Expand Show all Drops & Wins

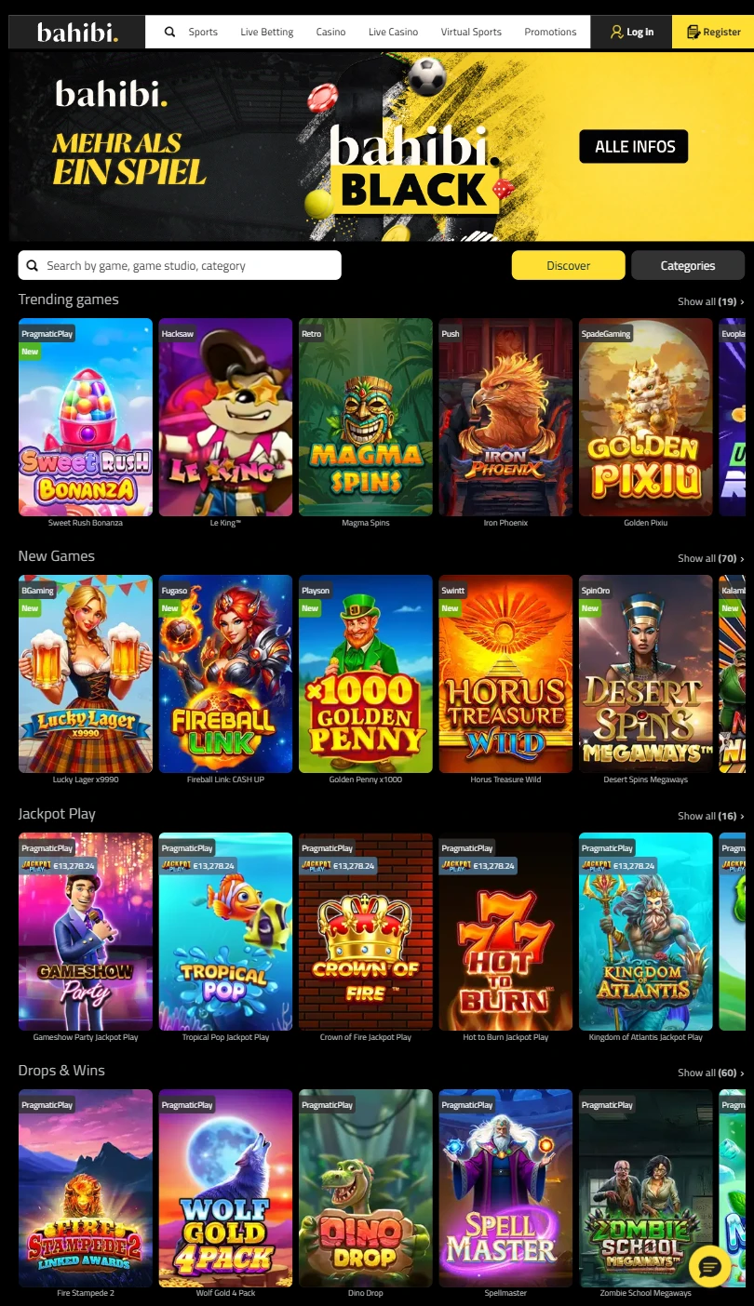click(x=711, y=1073)
